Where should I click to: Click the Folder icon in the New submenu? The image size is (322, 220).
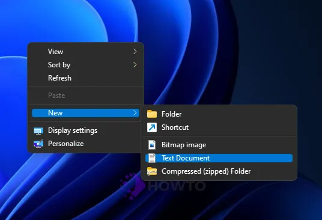[x=152, y=114]
